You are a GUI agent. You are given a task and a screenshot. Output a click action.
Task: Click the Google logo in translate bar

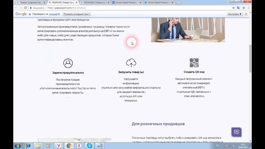21,14
